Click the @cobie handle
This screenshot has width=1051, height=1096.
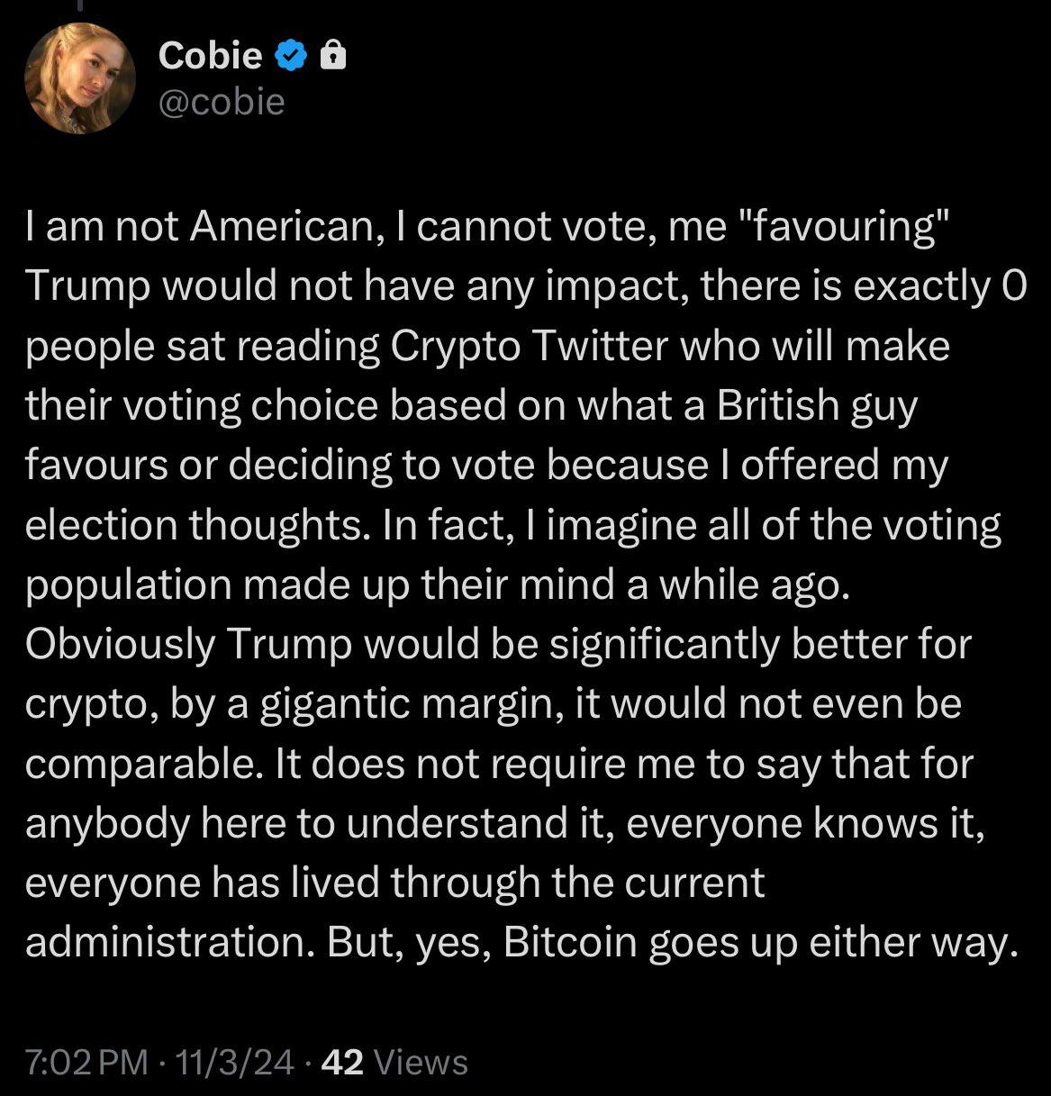[222, 102]
